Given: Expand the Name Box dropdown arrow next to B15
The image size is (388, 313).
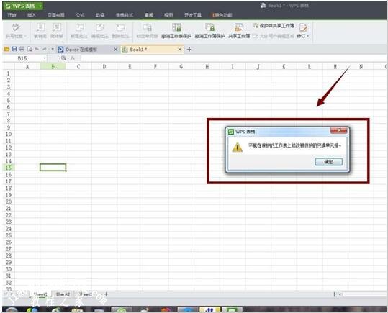Looking at the screenshot, I should (x=45, y=58).
